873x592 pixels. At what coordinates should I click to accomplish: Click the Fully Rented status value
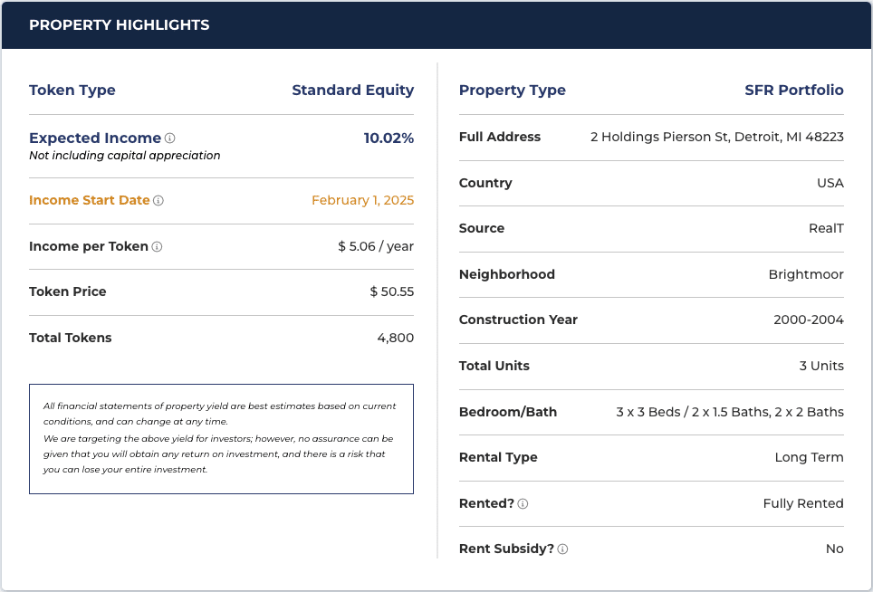click(x=802, y=503)
